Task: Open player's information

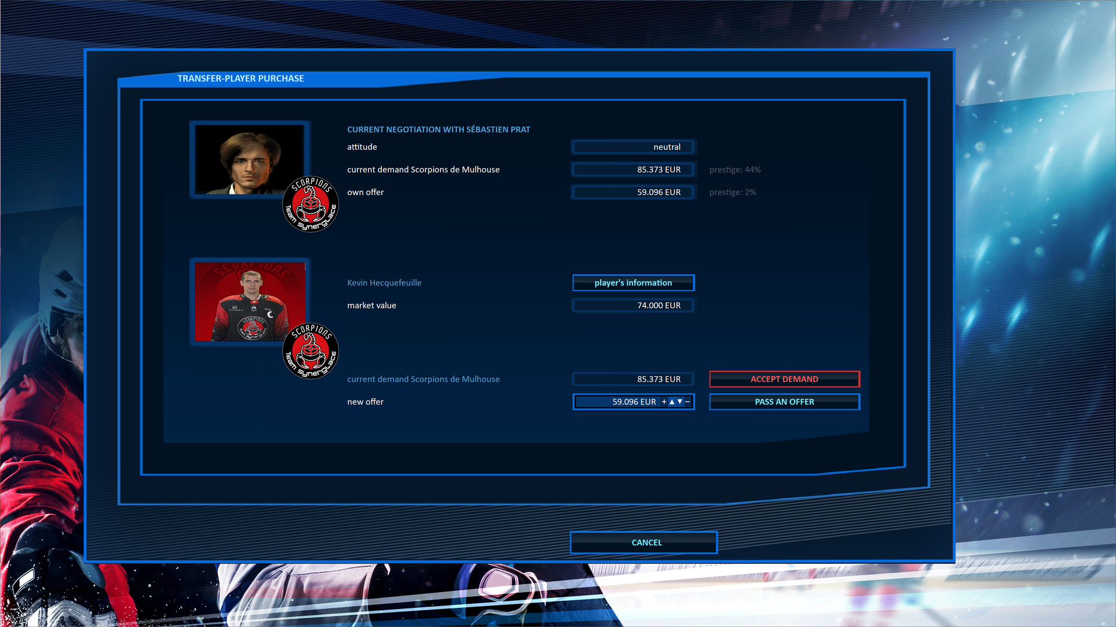Action: 632,283
